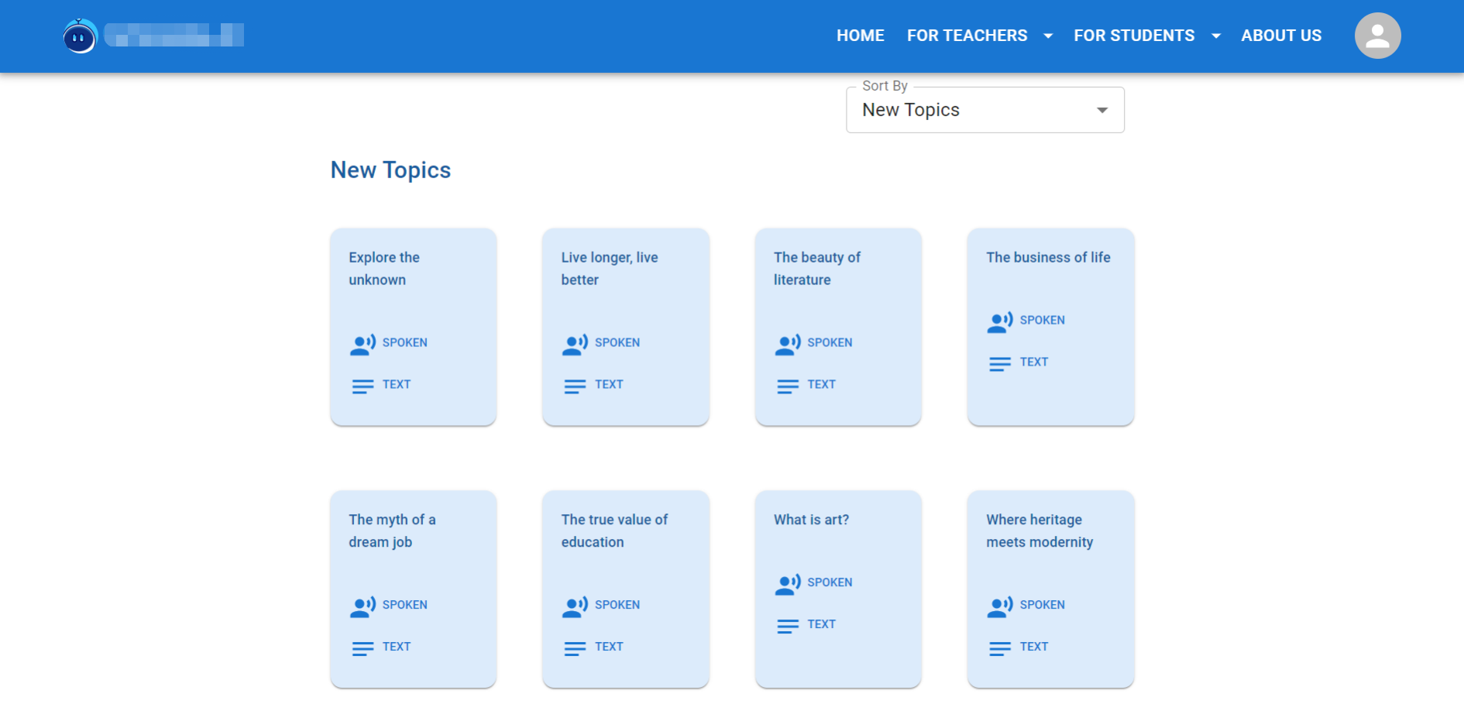Expand the For Teachers menu arrow
This screenshot has width=1464, height=704.
coord(1048,36)
